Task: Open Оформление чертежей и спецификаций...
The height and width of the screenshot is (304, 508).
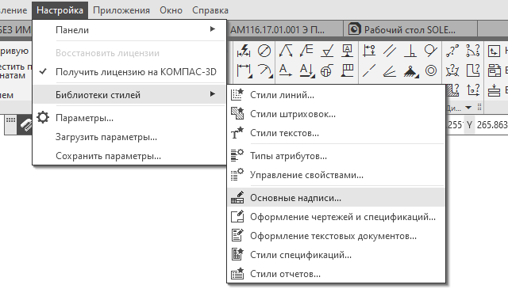Action: 337,216
